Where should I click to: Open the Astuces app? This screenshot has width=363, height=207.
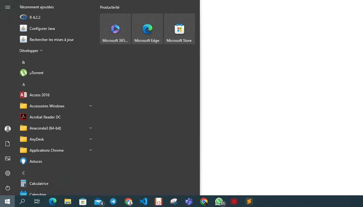56,161
